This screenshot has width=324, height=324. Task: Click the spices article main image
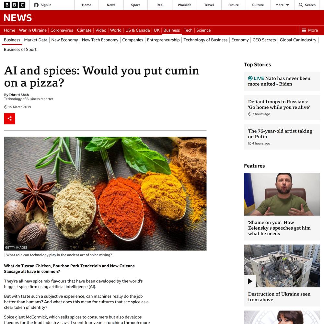pyautogui.click(x=105, y=194)
